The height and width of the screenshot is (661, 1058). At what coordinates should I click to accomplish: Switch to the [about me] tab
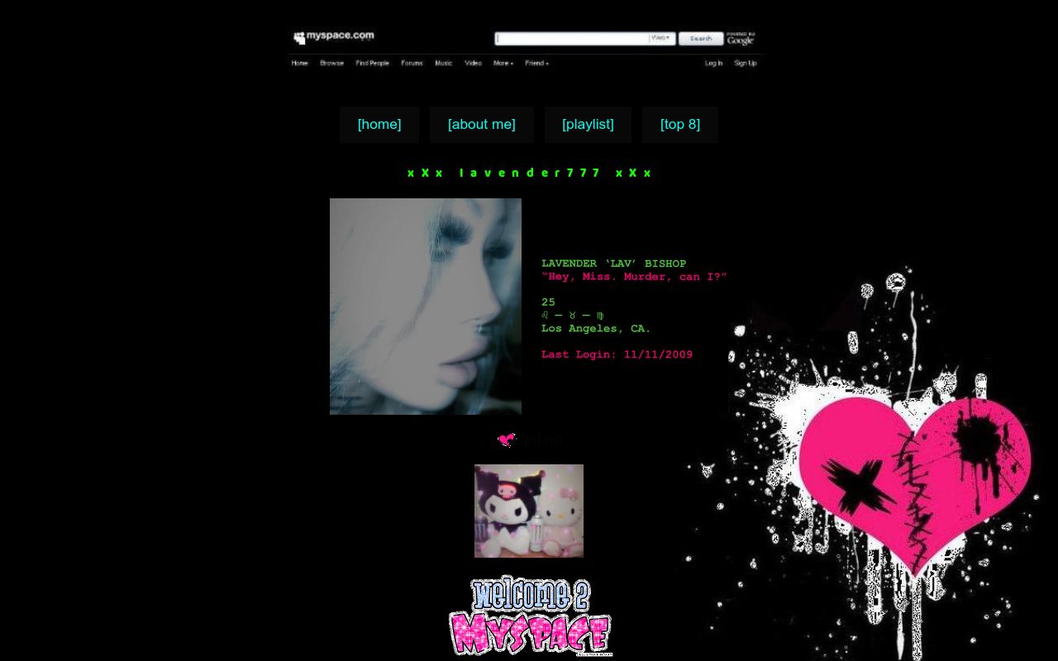click(x=482, y=124)
